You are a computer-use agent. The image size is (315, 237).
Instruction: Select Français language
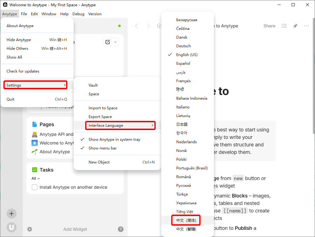click(x=187, y=81)
